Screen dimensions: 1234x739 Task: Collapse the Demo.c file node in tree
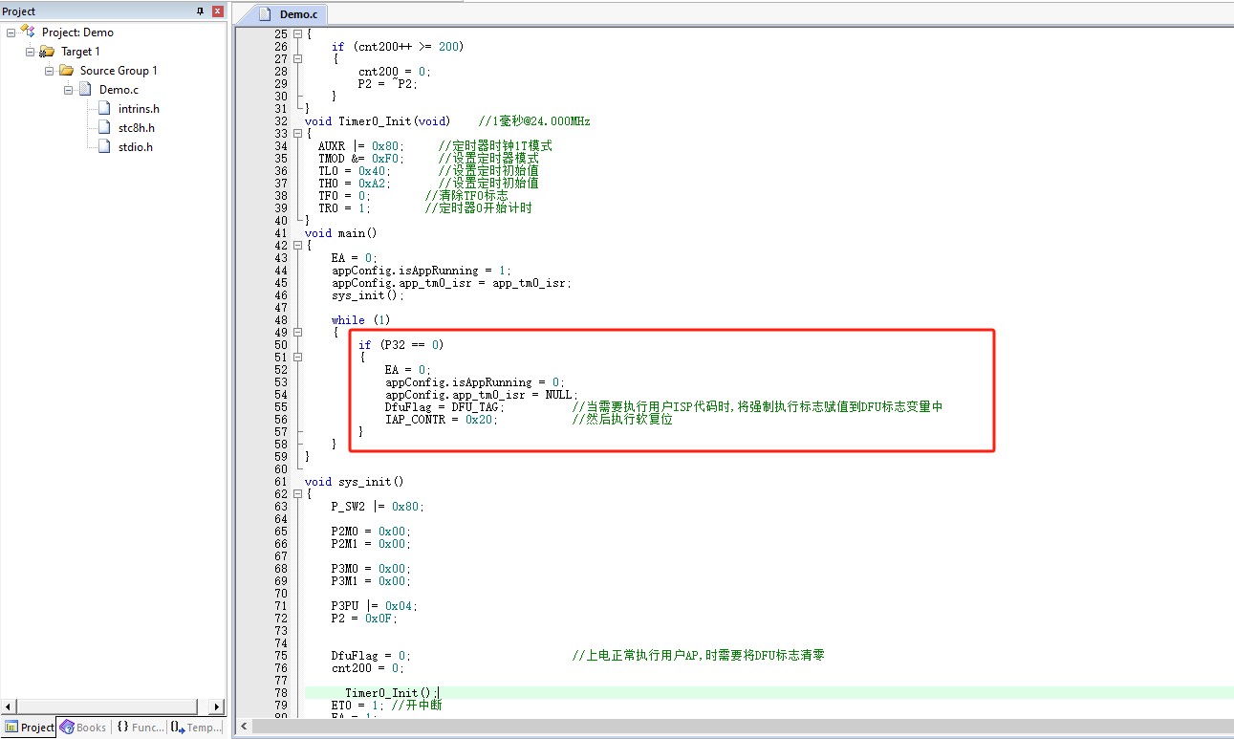coord(68,90)
